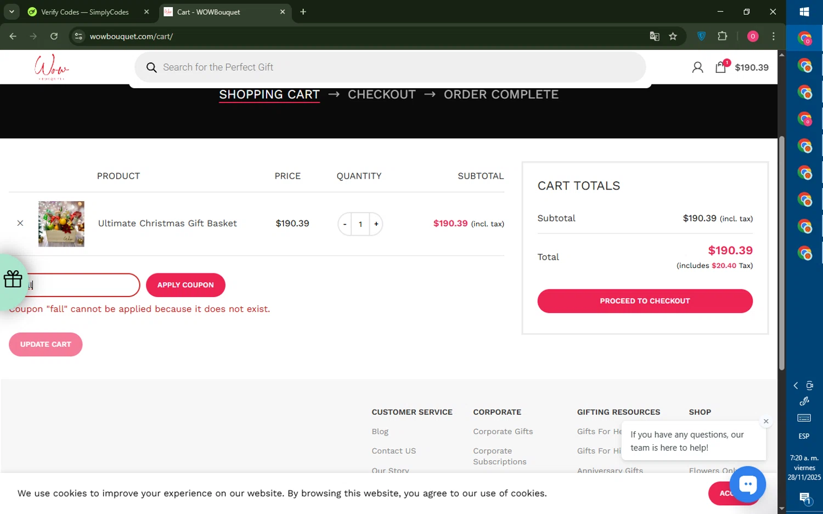Decrease quantity with minus button
This screenshot has height=514, width=823.
point(345,224)
